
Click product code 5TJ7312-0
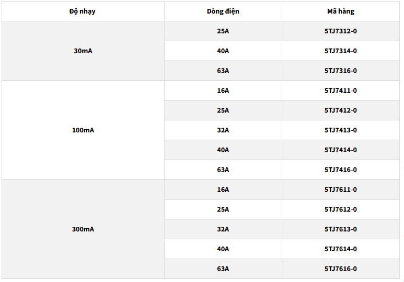click(340, 31)
